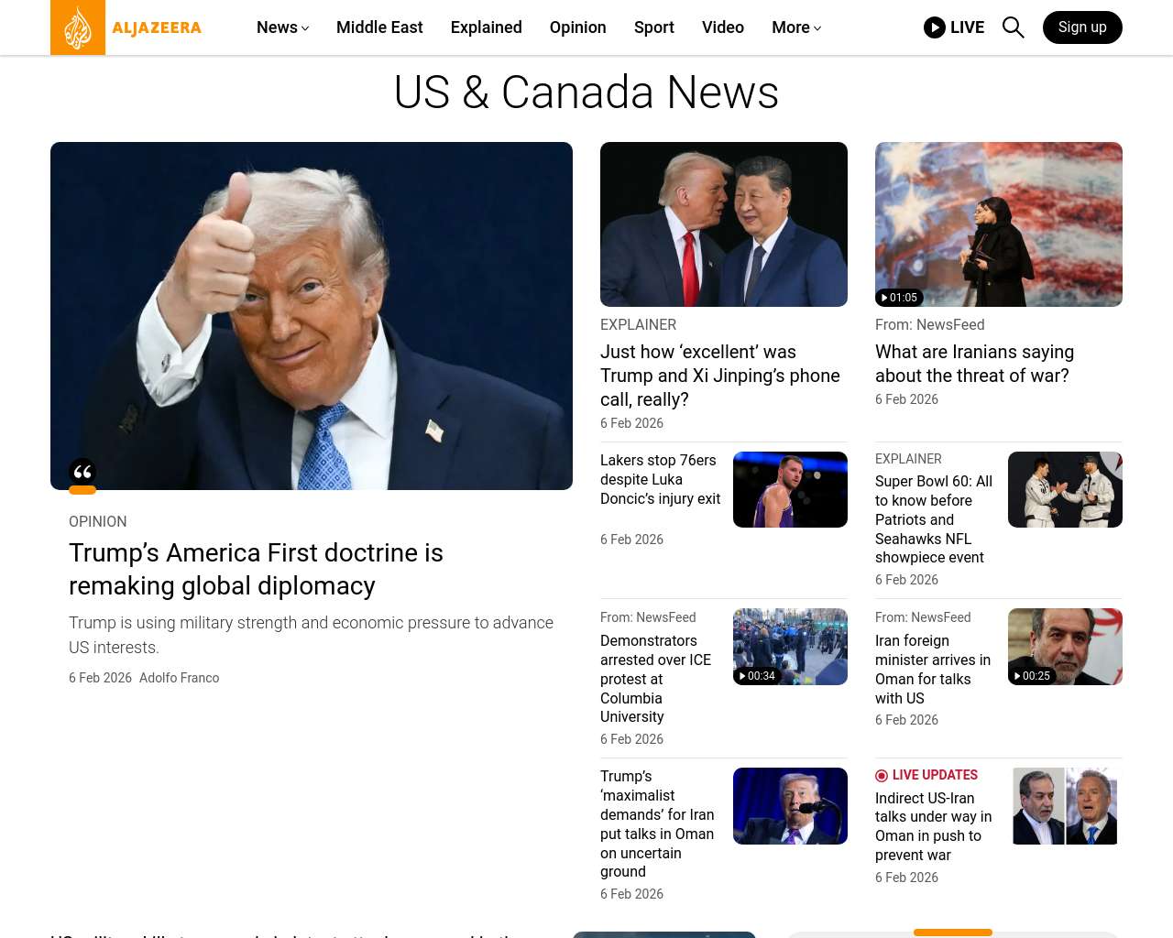
Task: Go to the Explained section
Action: coord(487,27)
